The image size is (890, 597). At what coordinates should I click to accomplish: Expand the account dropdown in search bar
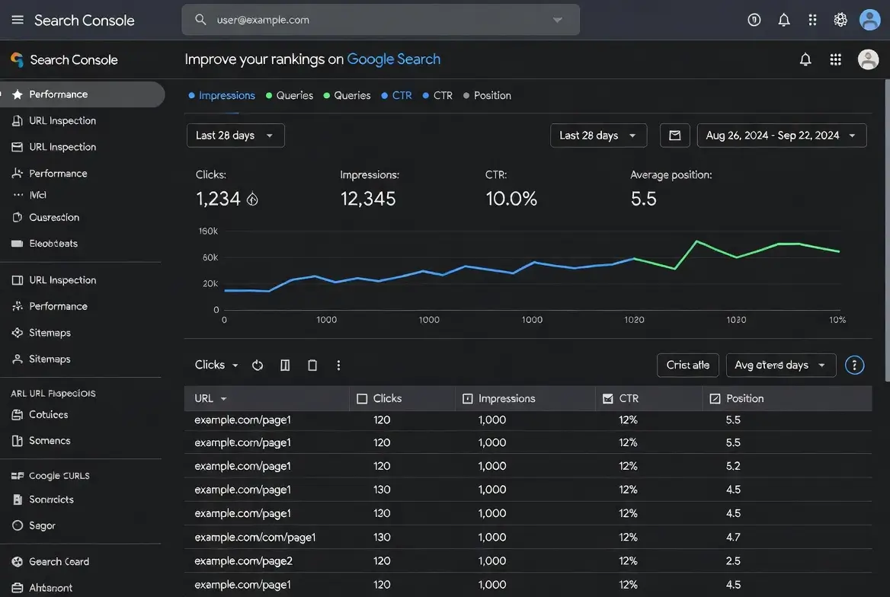tap(557, 20)
